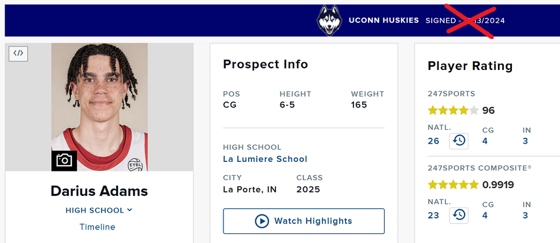Open the La Lumiere School link
This screenshot has width=560, height=243.
click(x=265, y=159)
